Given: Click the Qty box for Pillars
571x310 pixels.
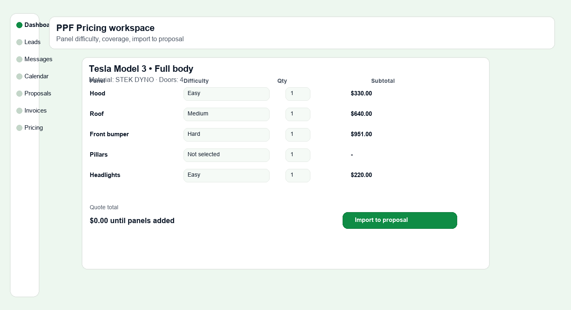Looking at the screenshot, I should click(x=298, y=155).
